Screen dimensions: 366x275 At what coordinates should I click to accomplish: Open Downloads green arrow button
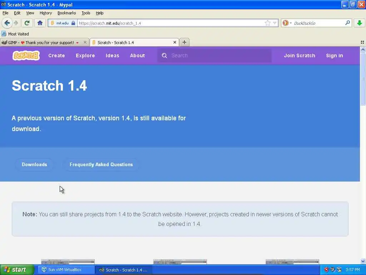click(360, 23)
